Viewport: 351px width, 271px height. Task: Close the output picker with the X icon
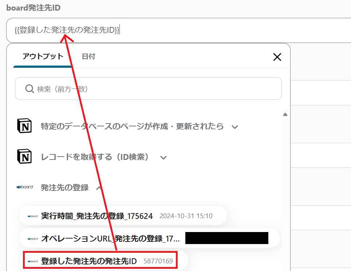pyautogui.click(x=277, y=57)
